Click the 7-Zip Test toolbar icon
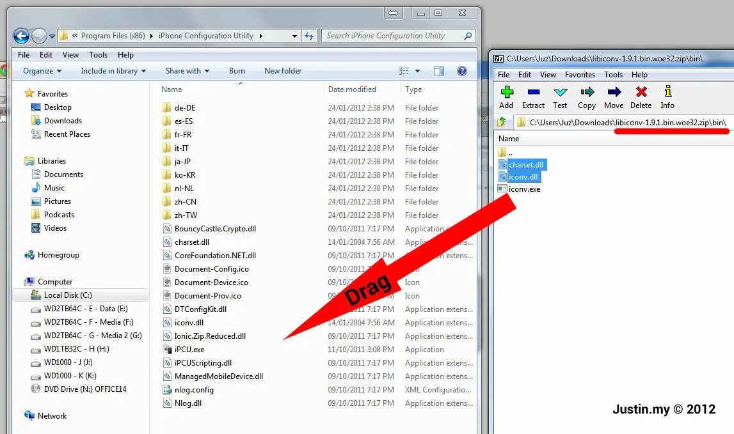The width and height of the screenshot is (734, 434). coord(560,91)
